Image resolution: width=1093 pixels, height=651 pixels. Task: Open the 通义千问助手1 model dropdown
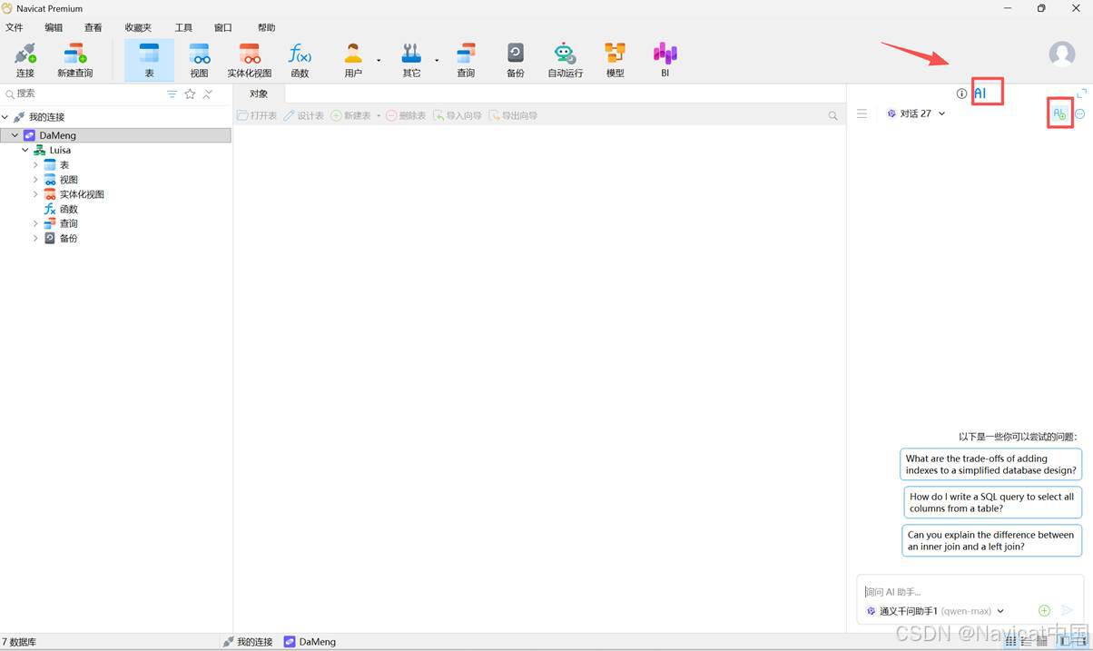point(1000,611)
